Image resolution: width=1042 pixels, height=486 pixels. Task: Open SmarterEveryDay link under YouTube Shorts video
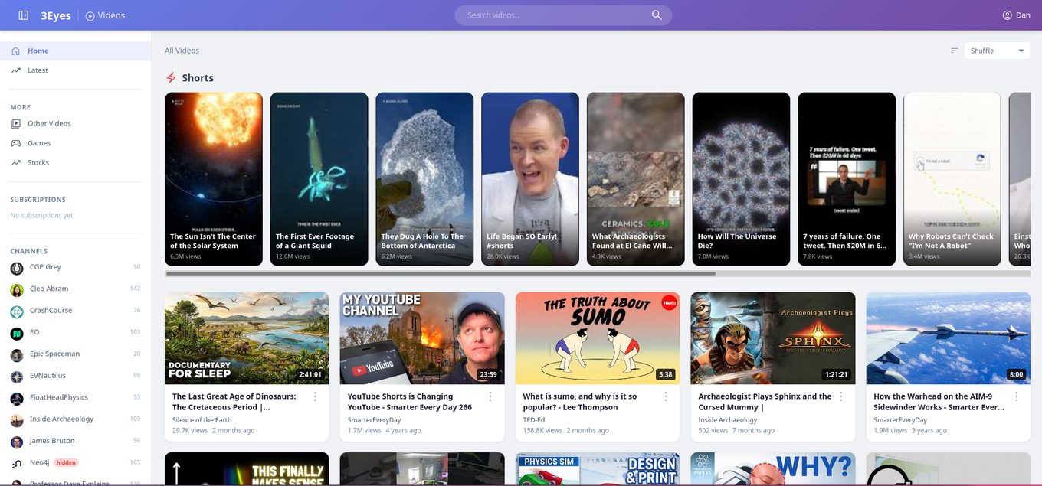(x=374, y=420)
